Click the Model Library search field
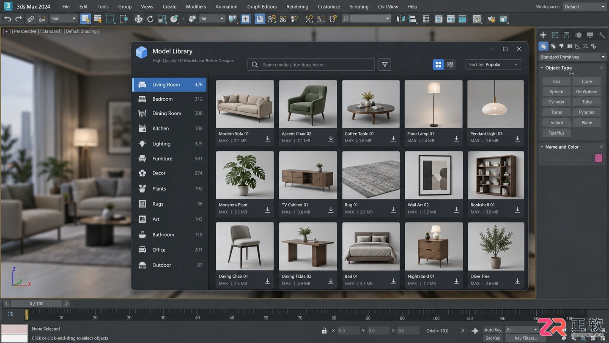This screenshot has width=609, height=343. (311, 64)
